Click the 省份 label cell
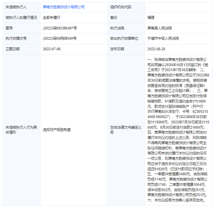Viewport: 217px width, 209px height. coord(113,17)
